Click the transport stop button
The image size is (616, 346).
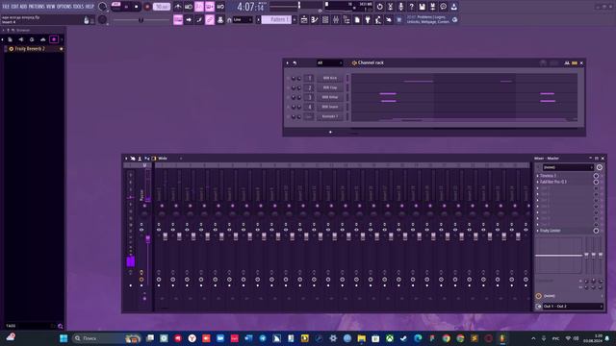pos(137,7)
